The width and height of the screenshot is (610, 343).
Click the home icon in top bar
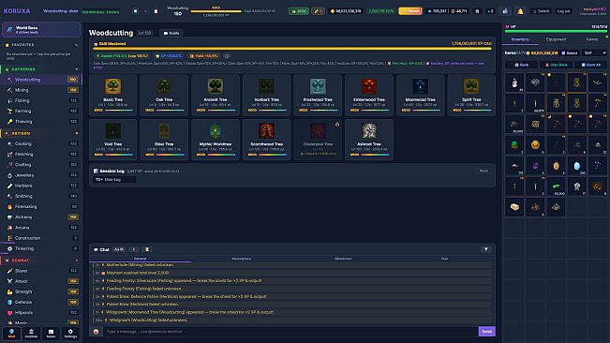tap(477, 11)
